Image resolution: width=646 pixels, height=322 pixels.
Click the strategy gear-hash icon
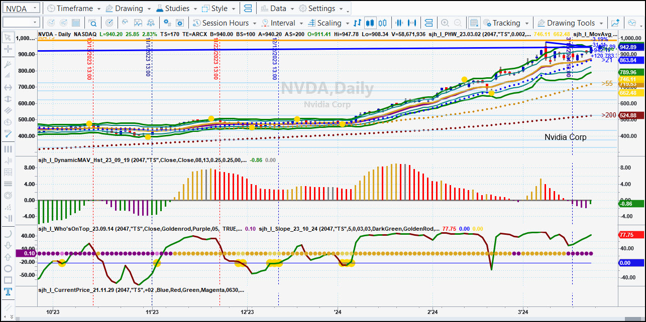pyautogui.click(x=168, y=23)
